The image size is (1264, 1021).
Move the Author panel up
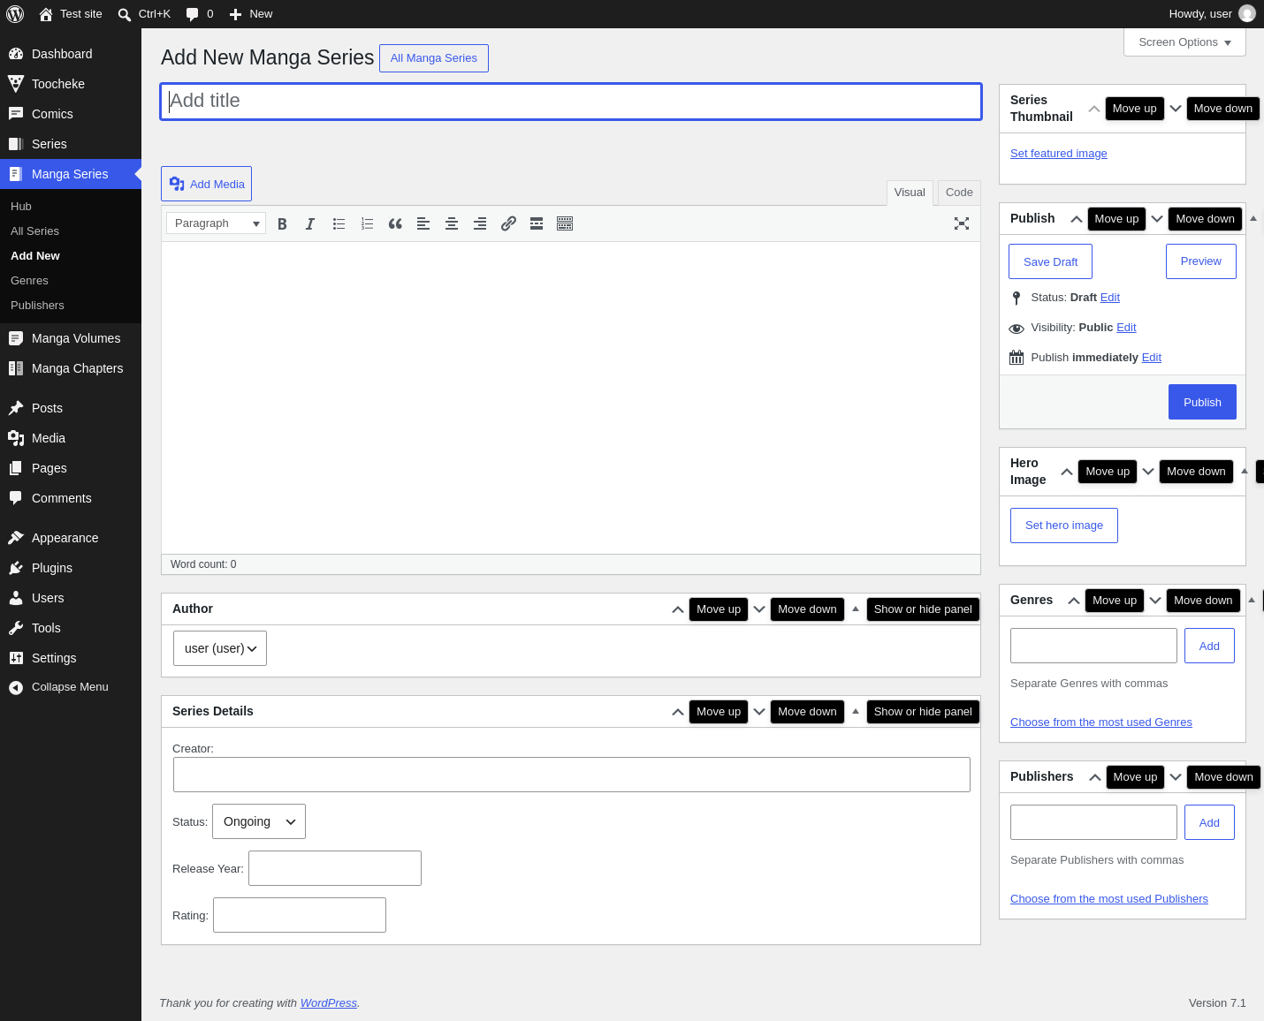point(678,609)
